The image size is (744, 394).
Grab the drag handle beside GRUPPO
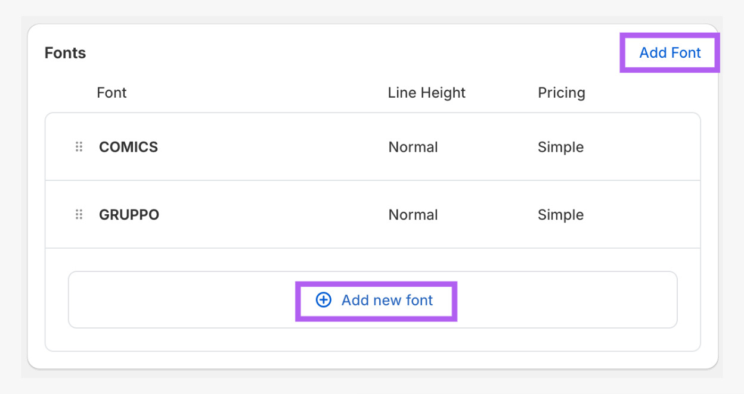tap(79, 215)
